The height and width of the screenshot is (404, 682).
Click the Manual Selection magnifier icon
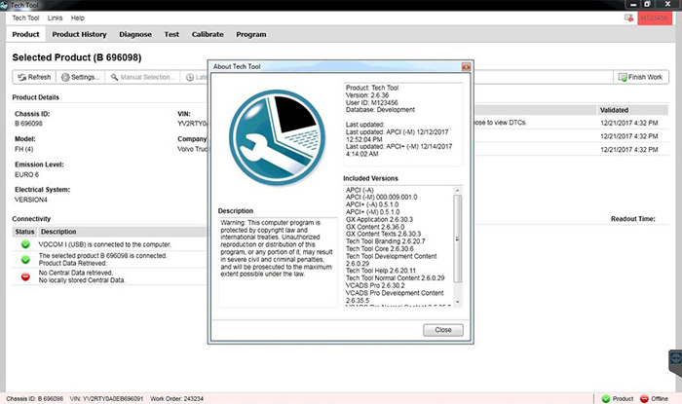click(x=114, y=77)
